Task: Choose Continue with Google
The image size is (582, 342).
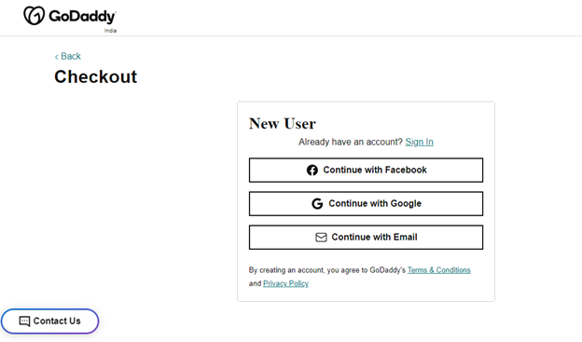Action: point(366,204)
